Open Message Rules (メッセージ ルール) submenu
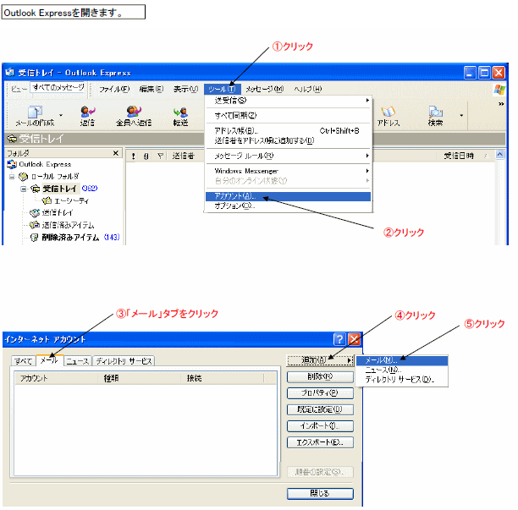The height and width of the screenshot is (510, 518). click(x=288, y=156)
